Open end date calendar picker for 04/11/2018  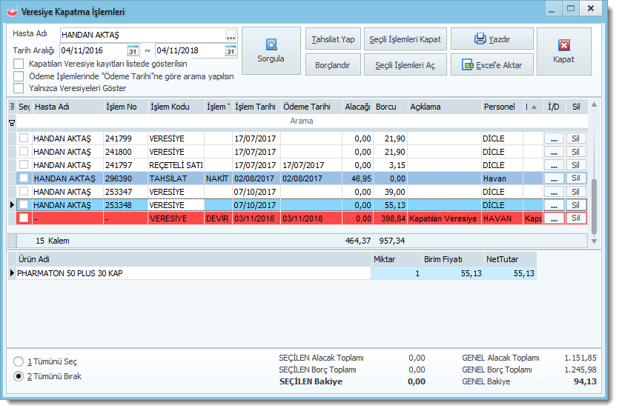(231, 51)
